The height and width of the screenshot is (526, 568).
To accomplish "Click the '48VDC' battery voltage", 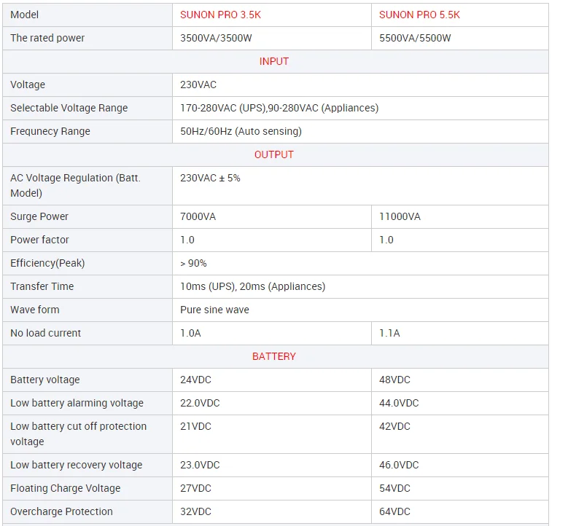I will point(394,380).
